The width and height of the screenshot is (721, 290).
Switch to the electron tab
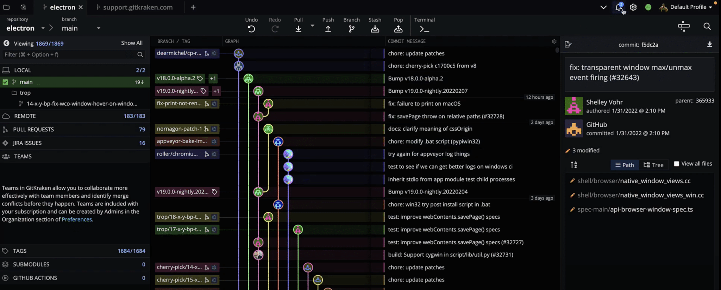pyautogui.click(x=62, y=7)
